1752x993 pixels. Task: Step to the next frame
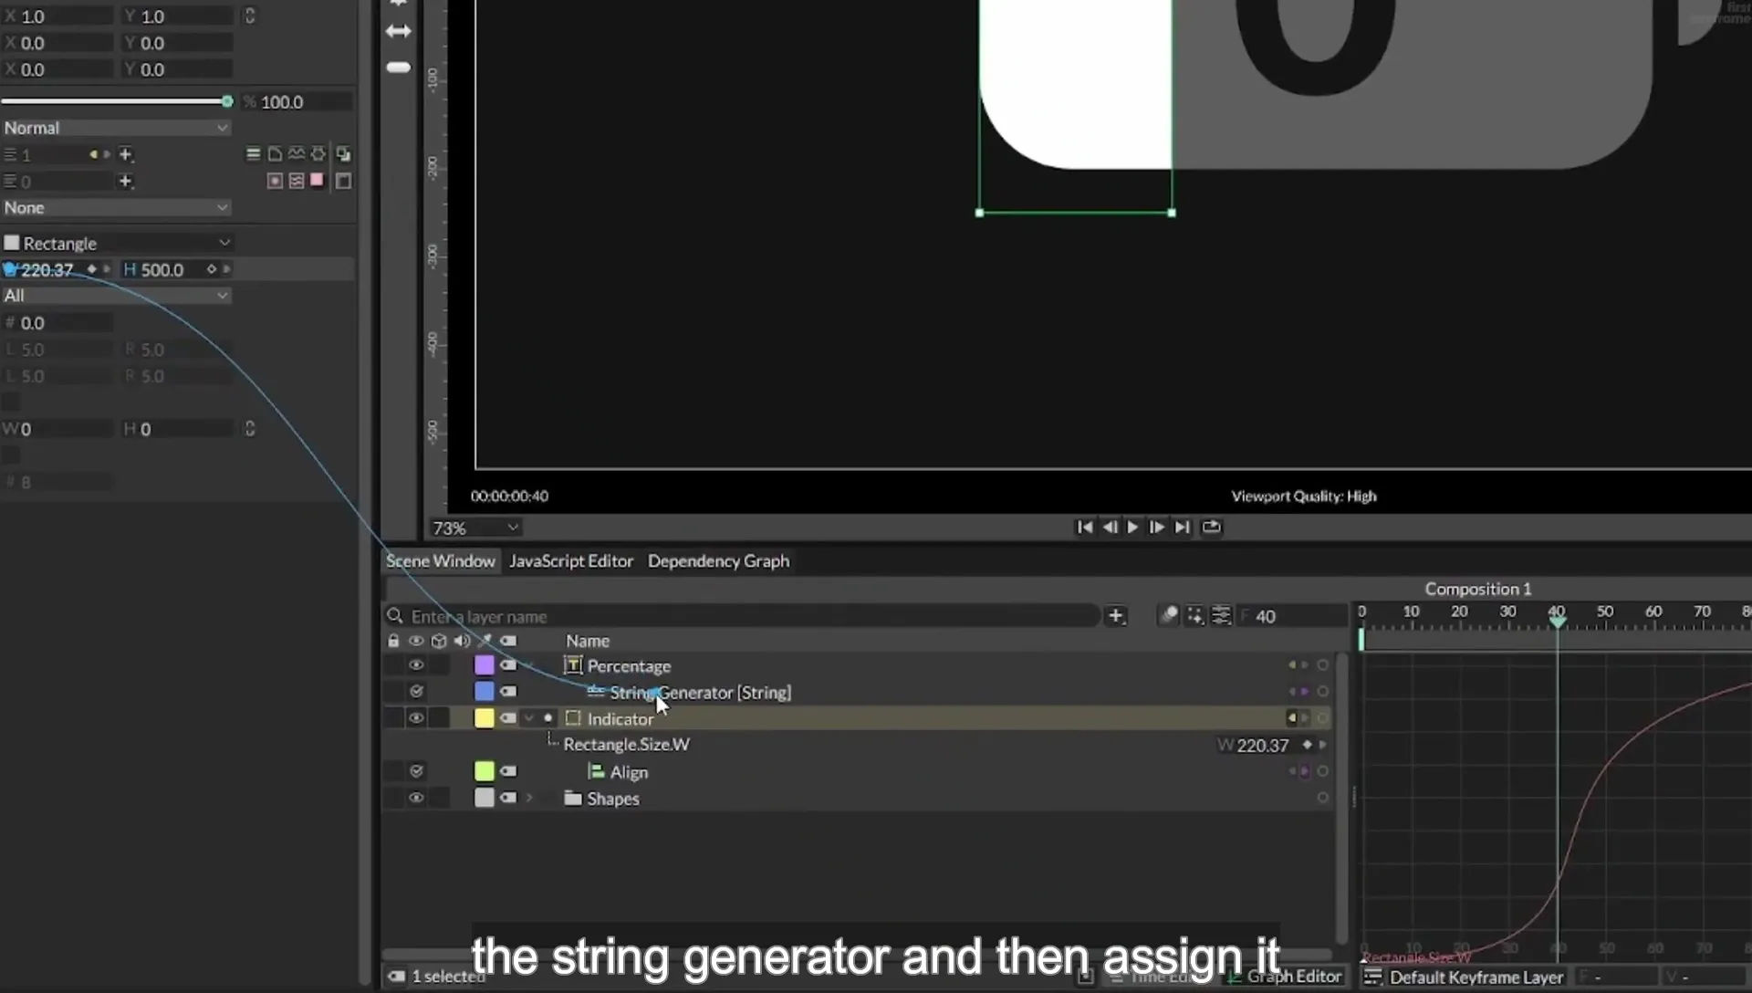[x=1156, y=528]
